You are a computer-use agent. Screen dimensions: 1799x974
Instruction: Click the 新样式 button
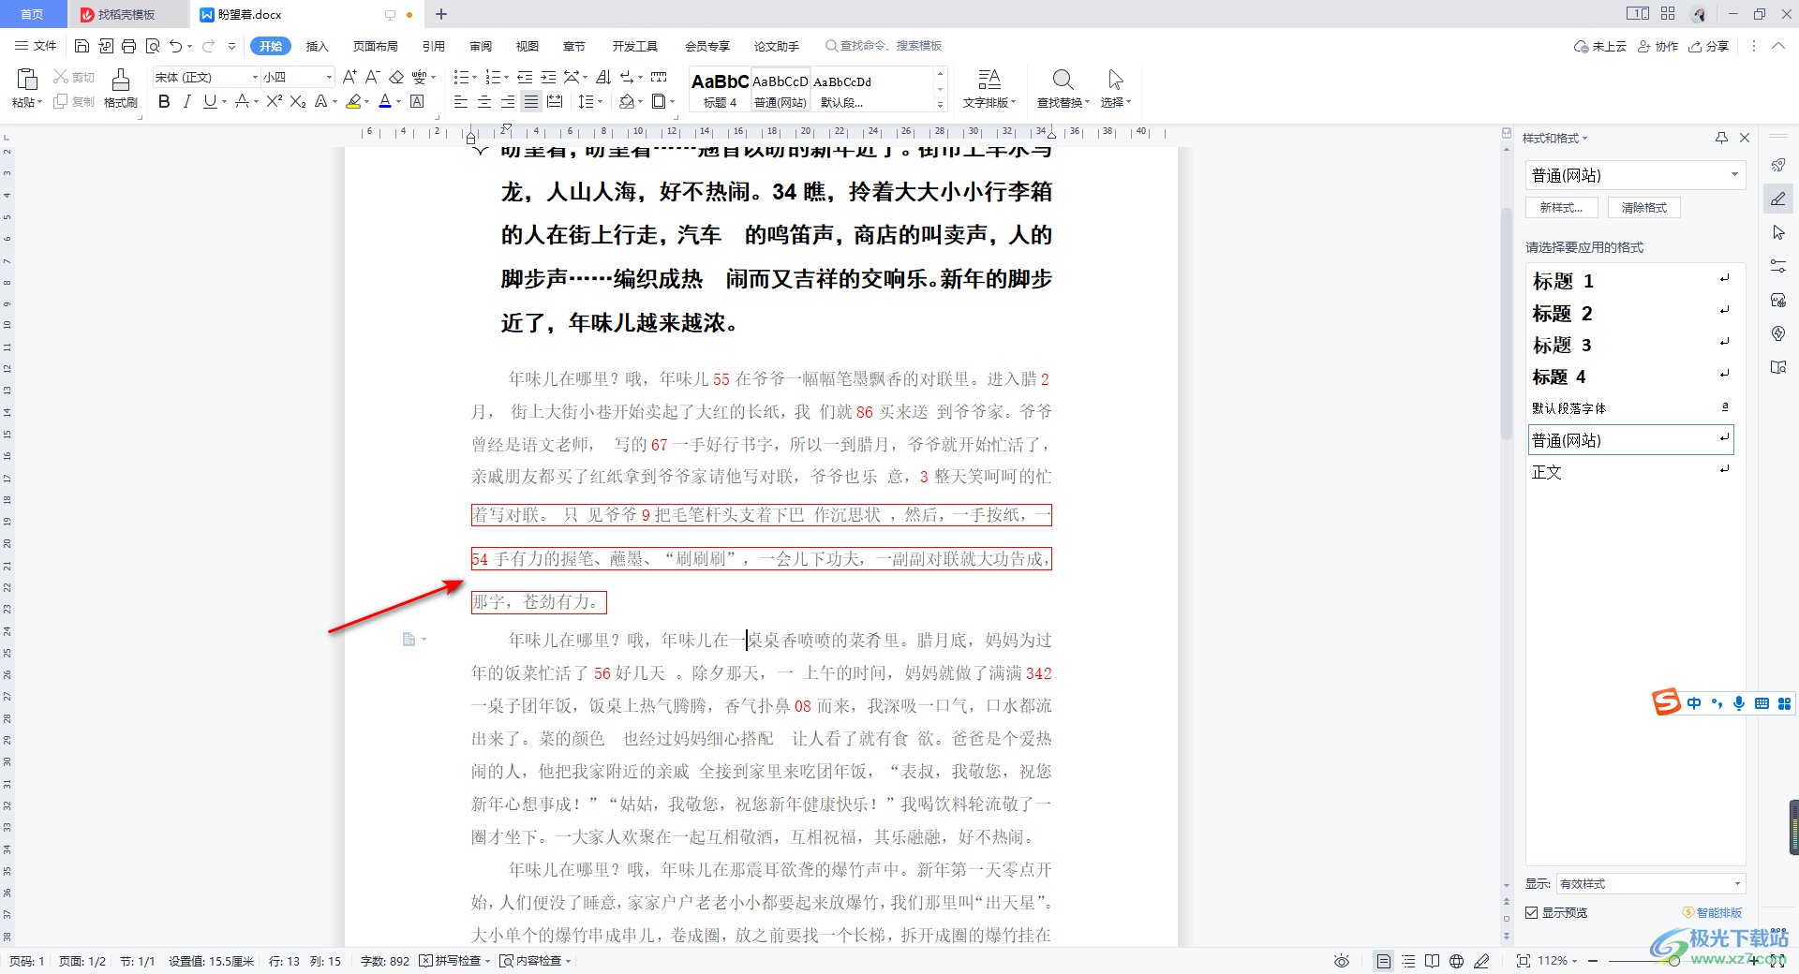pos(1561,208)
